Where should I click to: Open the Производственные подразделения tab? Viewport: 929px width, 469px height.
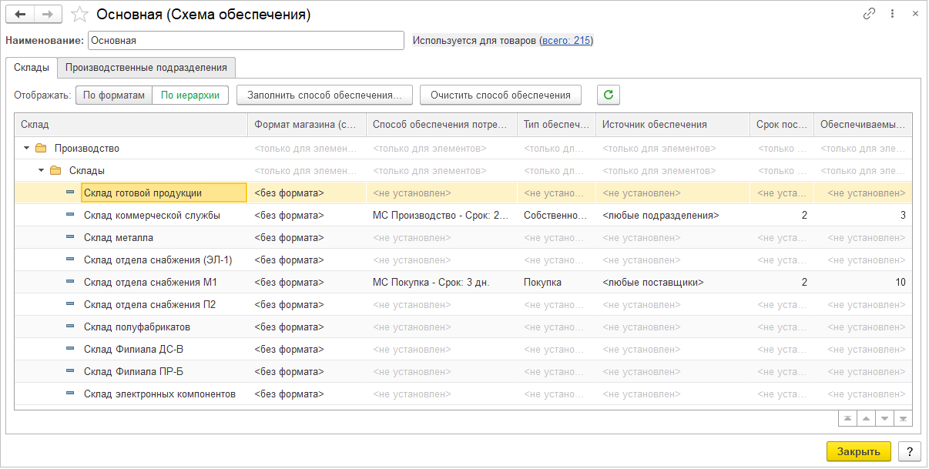[x=146, y=67]
